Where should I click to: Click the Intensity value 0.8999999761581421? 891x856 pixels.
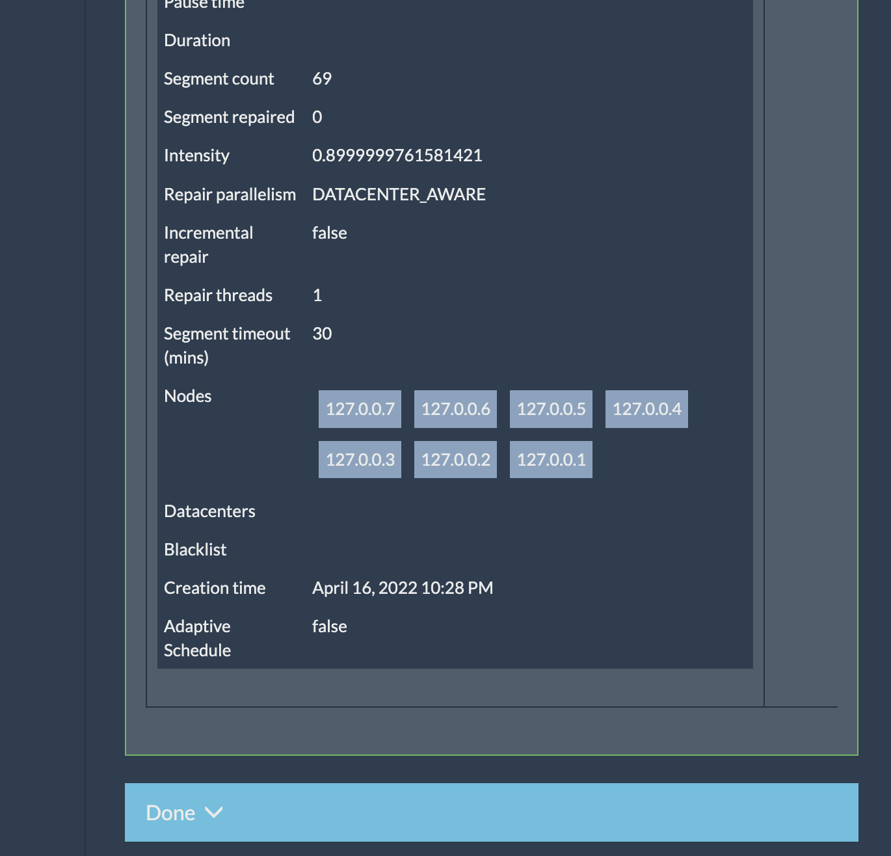click(397, 155)
